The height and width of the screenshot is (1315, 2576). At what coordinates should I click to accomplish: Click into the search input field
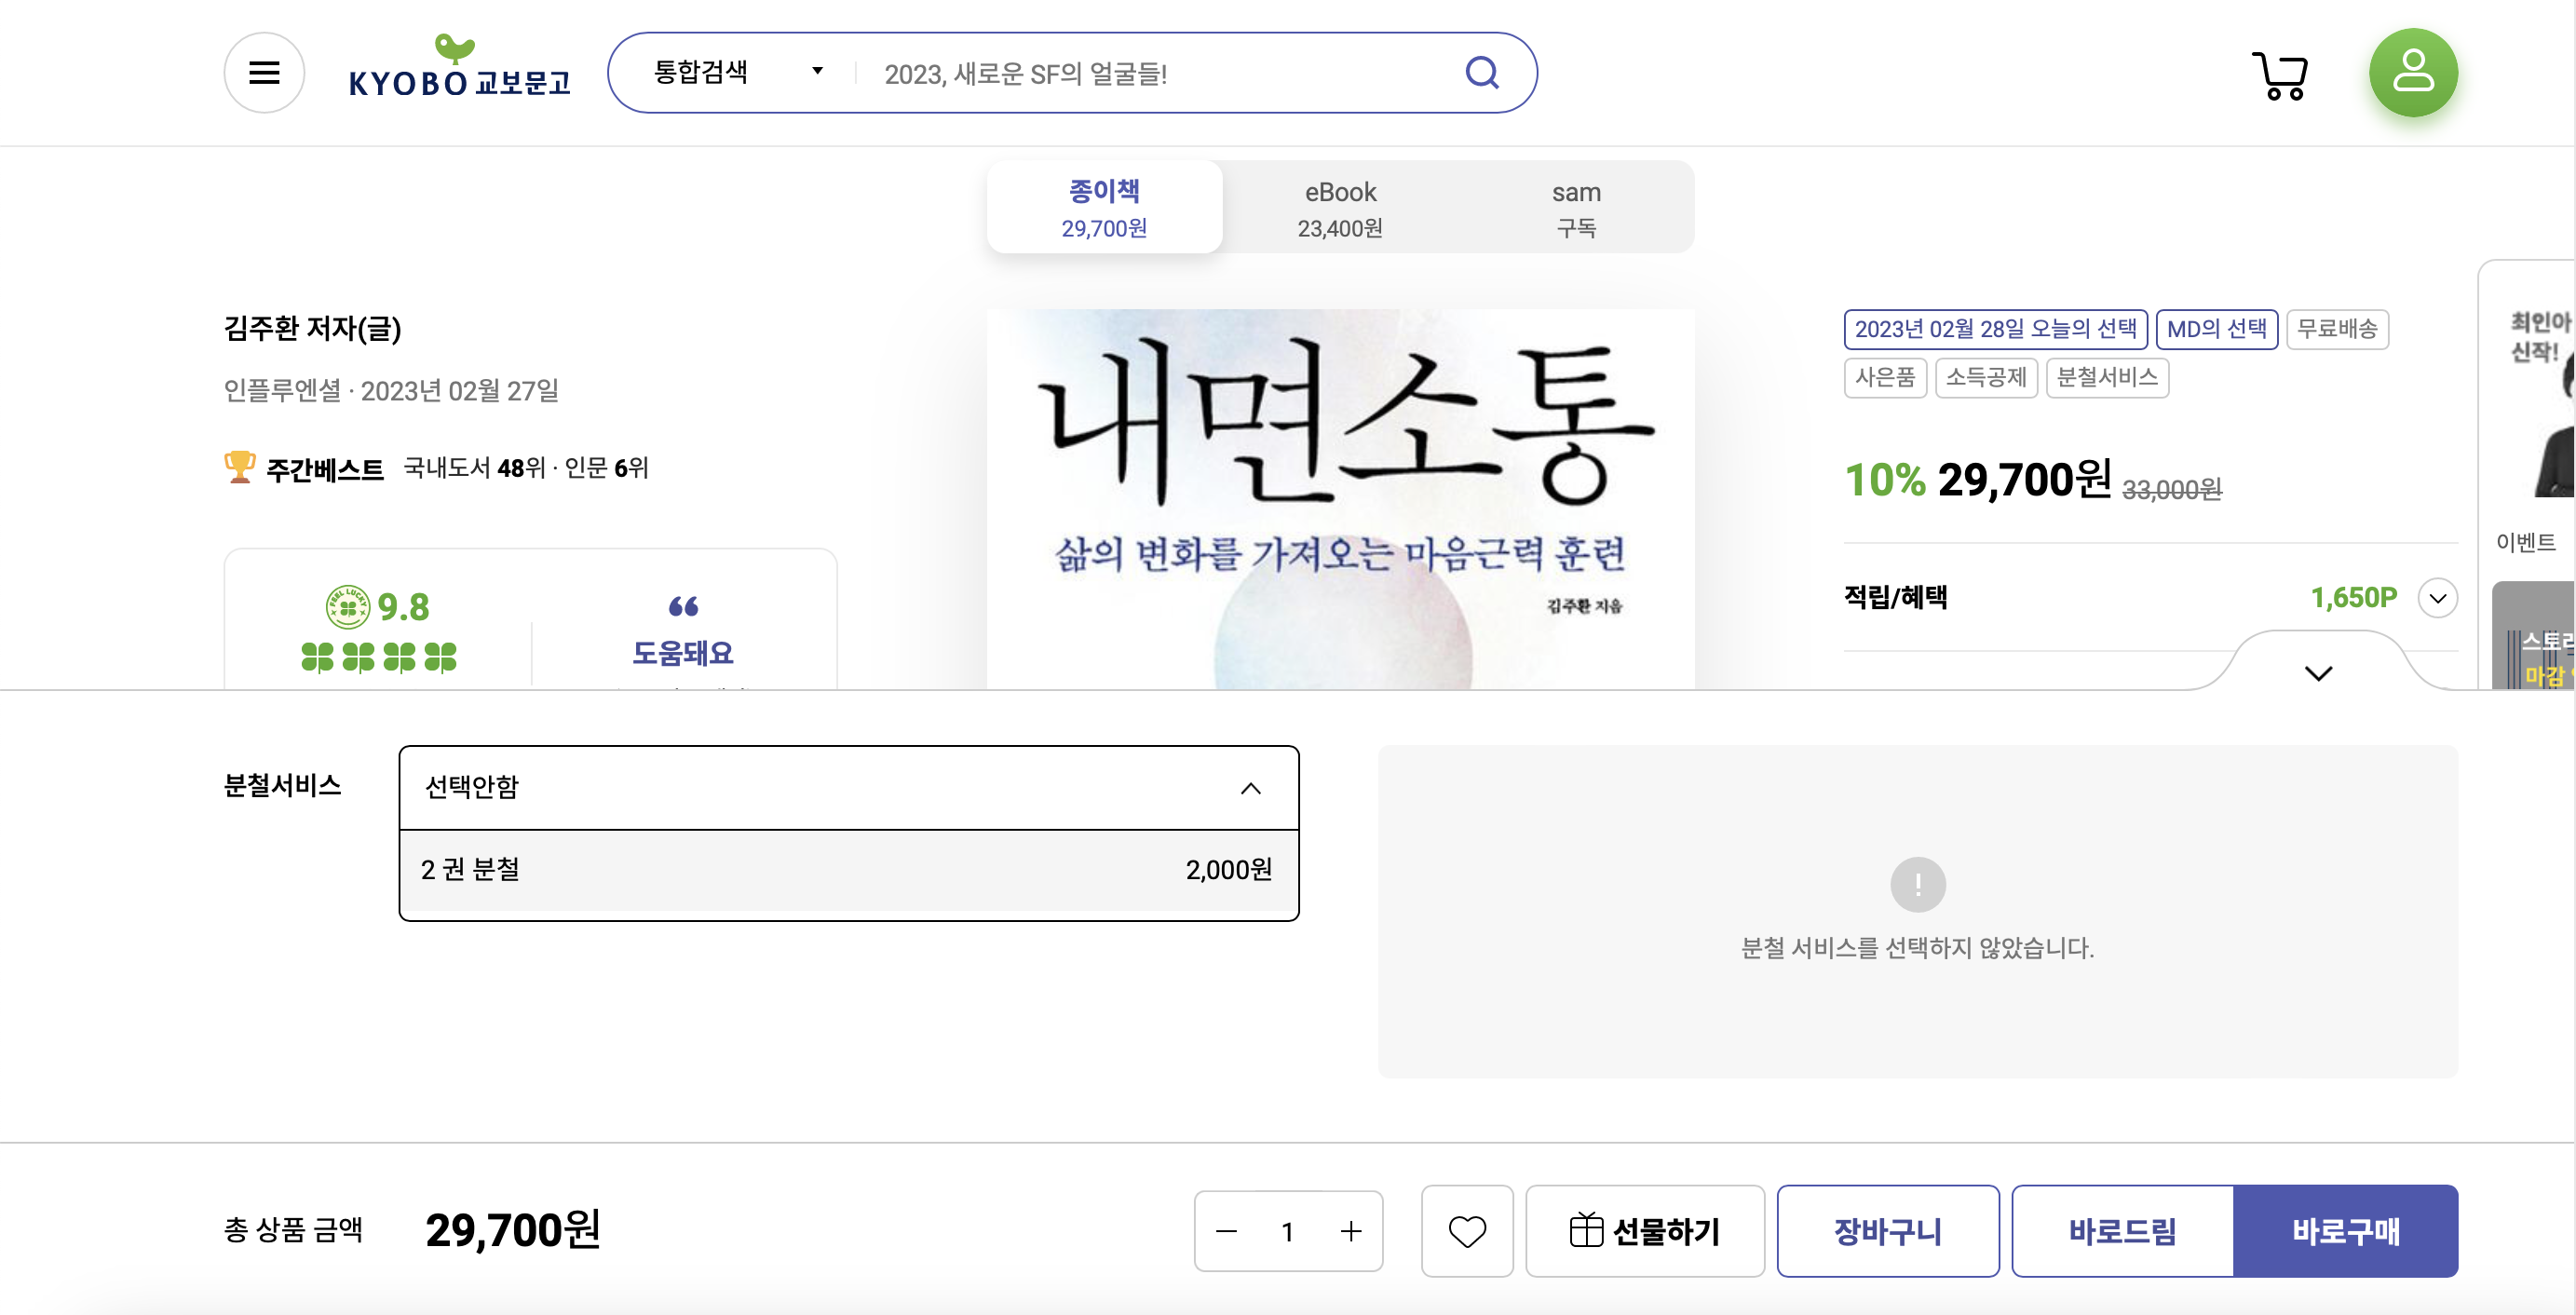click(x=1150, y=74)
